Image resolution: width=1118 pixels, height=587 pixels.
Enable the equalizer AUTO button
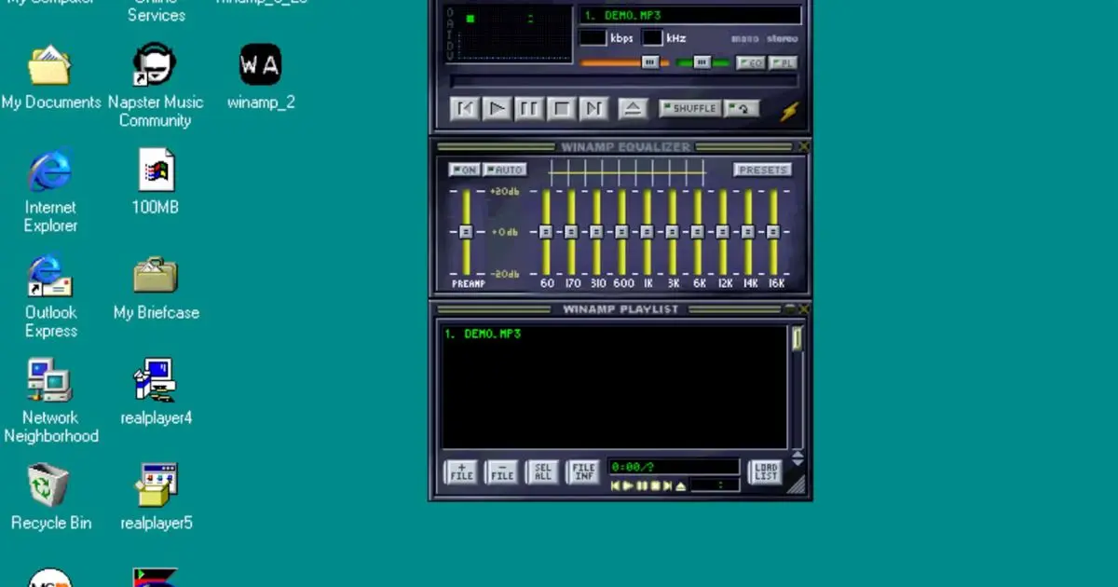[505, 170]
